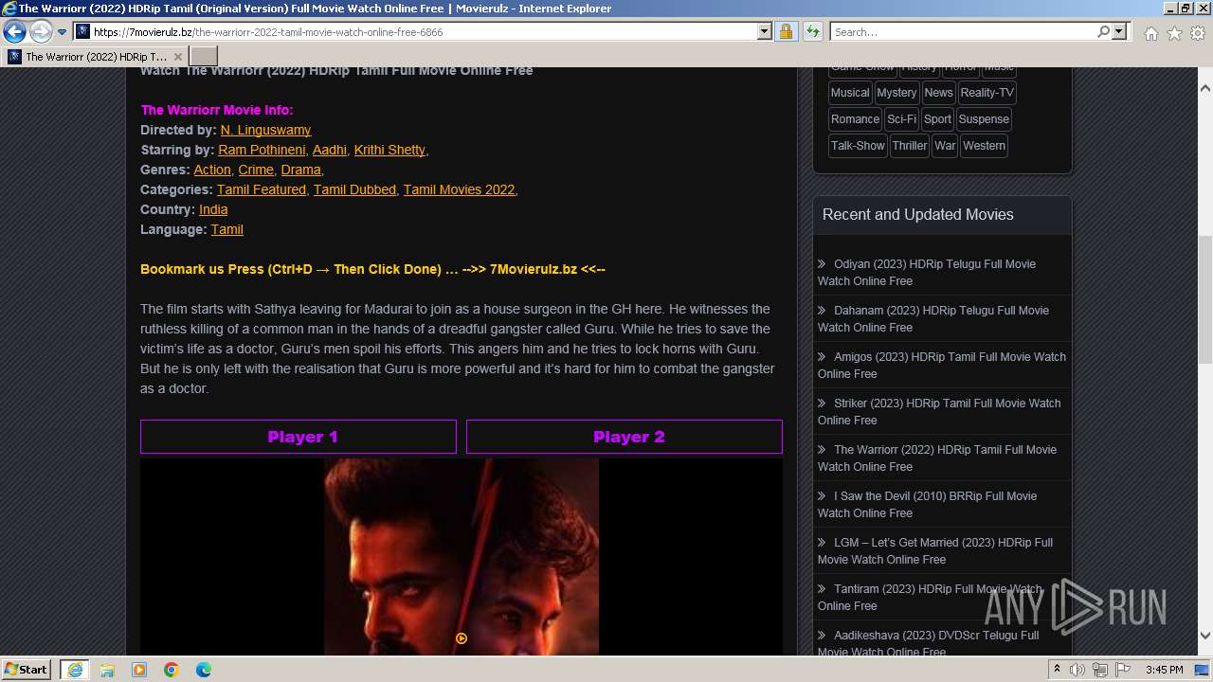Open the recent pages dropdown arrow

click(x=62, y=32)
